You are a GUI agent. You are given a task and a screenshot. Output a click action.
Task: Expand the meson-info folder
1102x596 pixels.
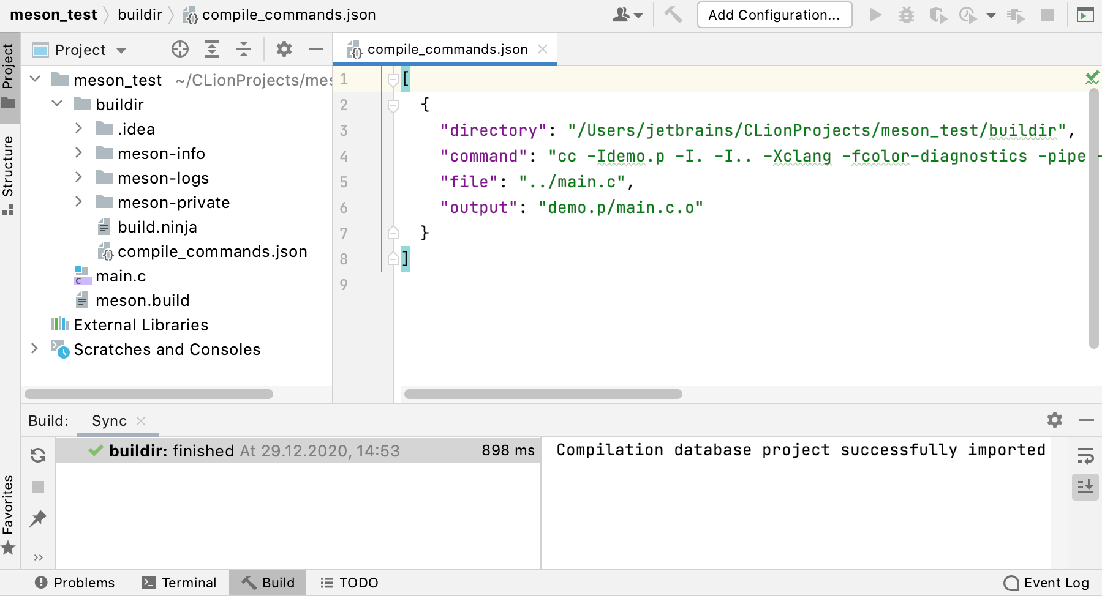[79, 153]
